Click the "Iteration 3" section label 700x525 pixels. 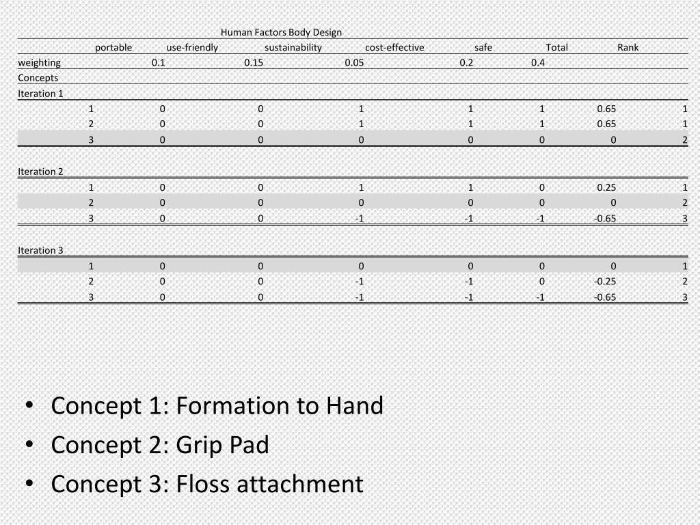click(40, 250)
